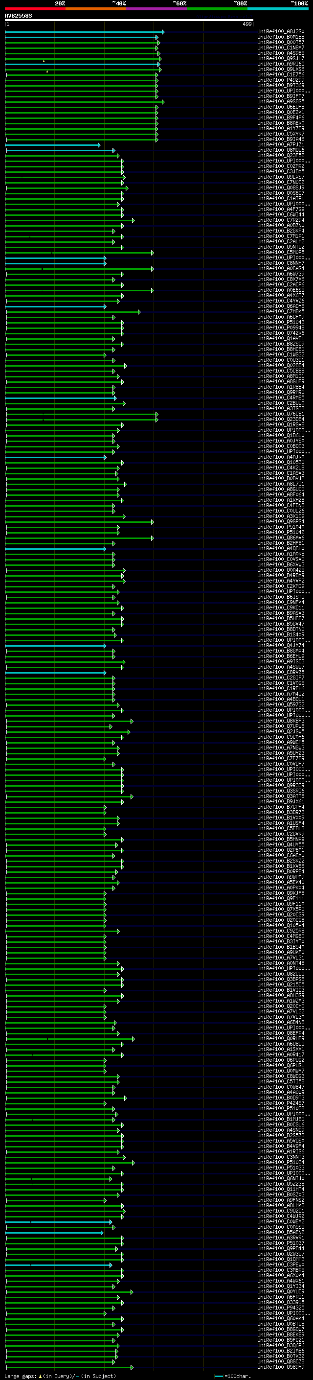The image size is (313, 1380).
Task: Select hit UniRef100_Q9LXS6
Action: click(x=281, y=69)
